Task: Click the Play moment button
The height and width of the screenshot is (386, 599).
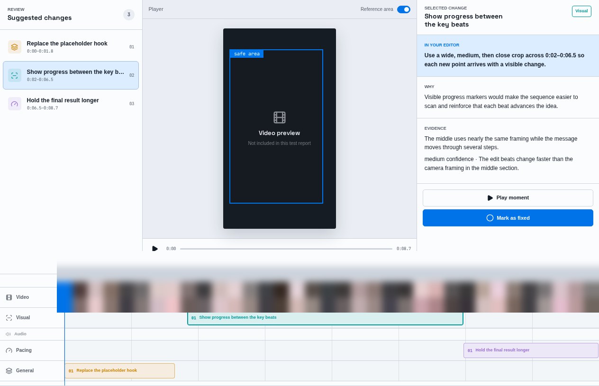Action: coord(508,198)
